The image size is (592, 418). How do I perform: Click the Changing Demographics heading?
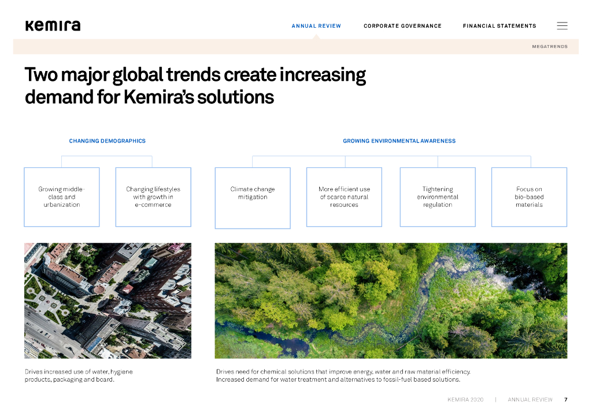pos(107,141)
